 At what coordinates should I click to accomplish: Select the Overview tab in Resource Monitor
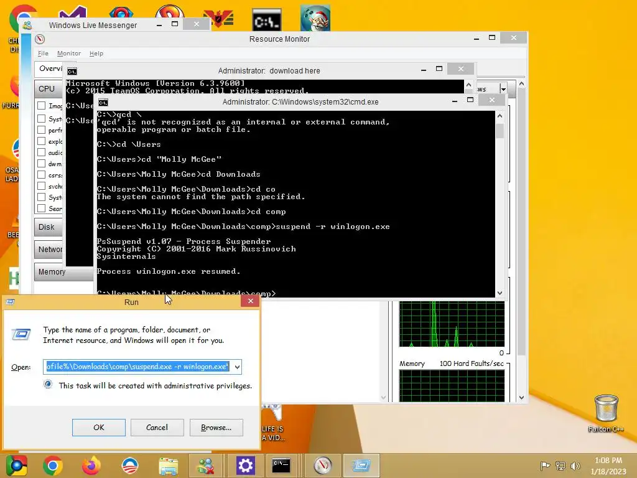[49, 68]
